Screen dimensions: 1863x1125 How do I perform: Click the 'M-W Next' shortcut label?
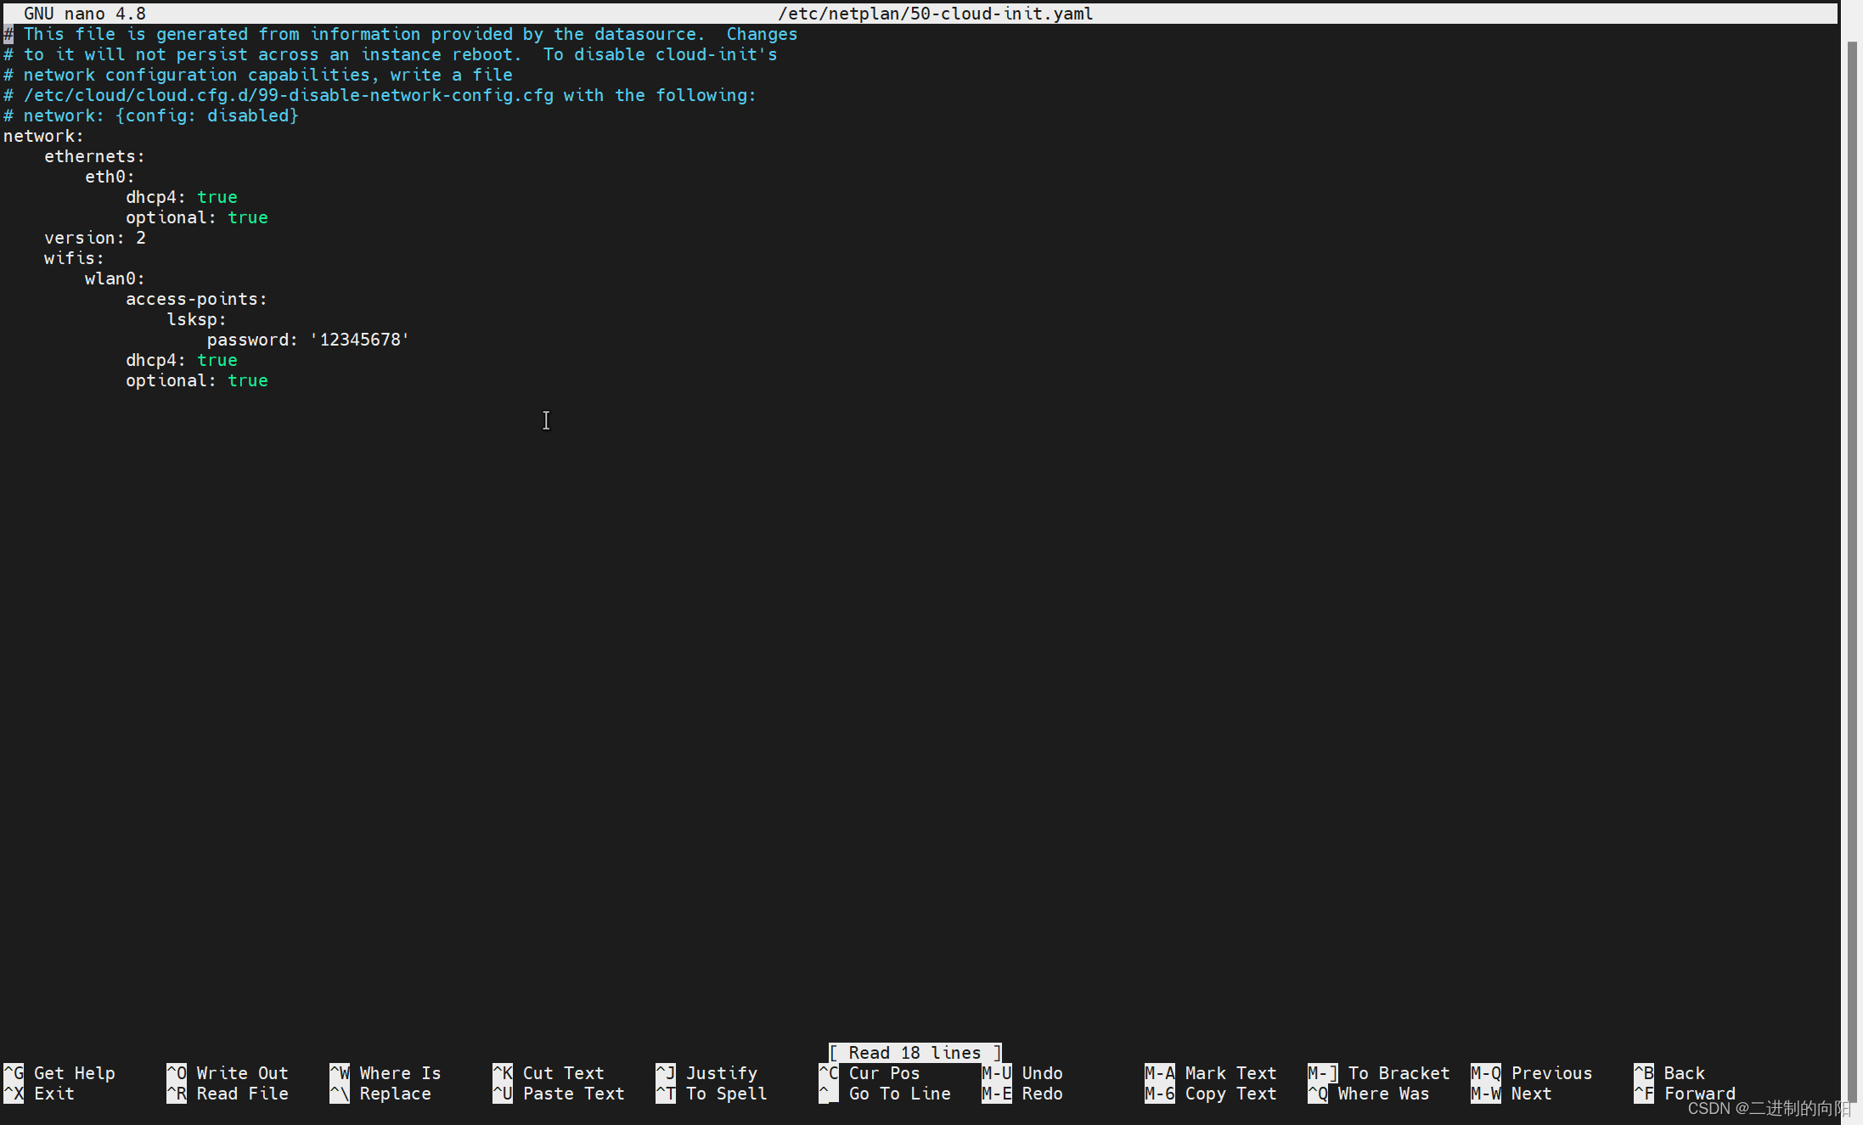(x=1511, y=1094)
